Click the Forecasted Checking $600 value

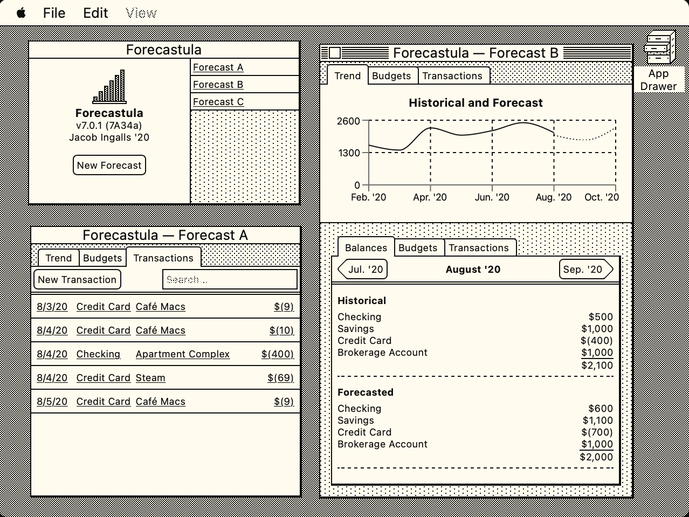(601, 409)
